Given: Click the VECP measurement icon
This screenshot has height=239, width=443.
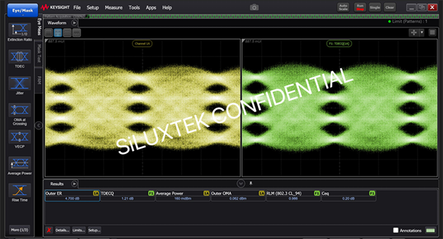Looking at the screenshot, I should point(20,137).
